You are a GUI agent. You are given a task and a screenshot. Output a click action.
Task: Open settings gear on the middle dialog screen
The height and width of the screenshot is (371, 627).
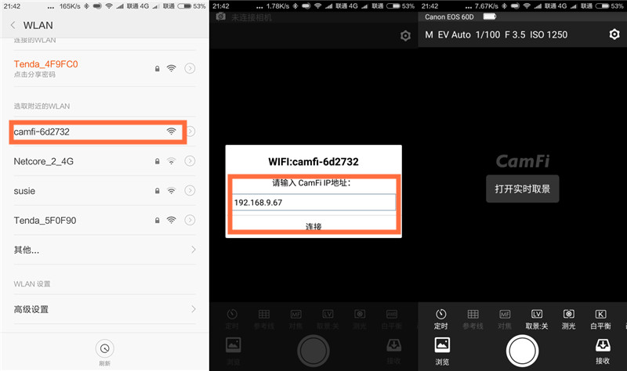[x=405, y=36]
